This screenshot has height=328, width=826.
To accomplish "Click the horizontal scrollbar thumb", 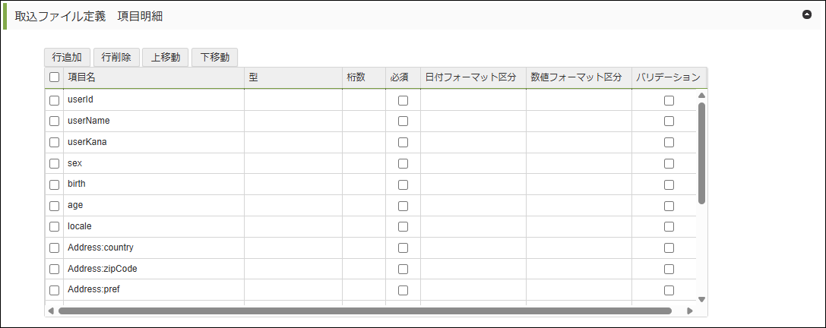I will [365, 311].
